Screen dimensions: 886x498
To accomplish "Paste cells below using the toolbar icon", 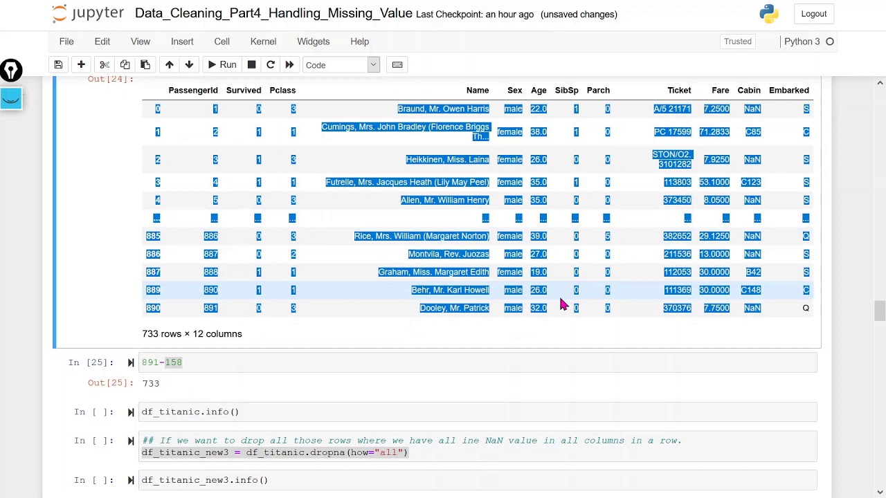I will coord(145,65).
